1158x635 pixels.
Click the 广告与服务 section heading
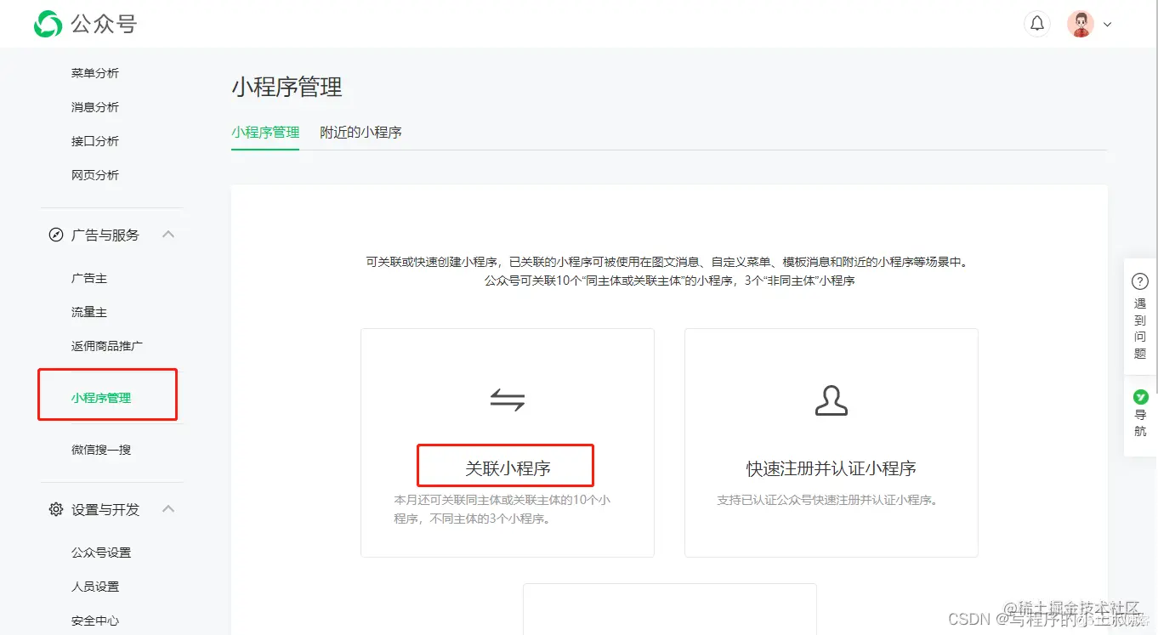[x=105, y=235]
